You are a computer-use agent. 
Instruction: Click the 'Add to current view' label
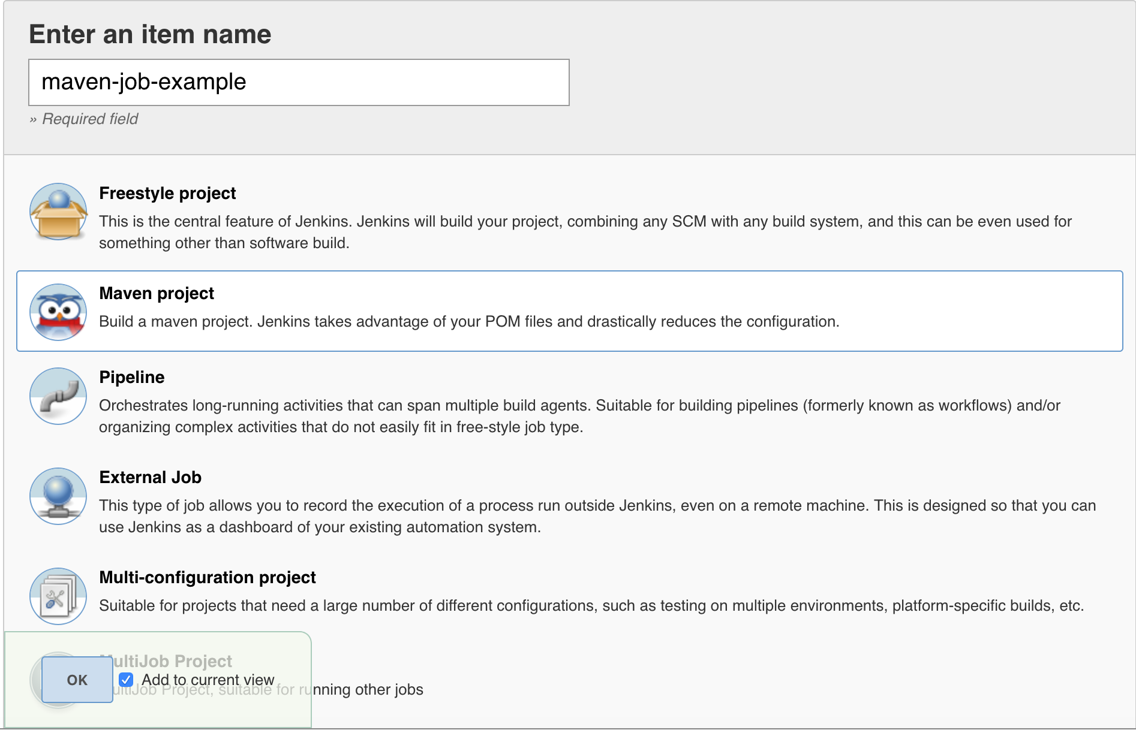click(208, 680)
